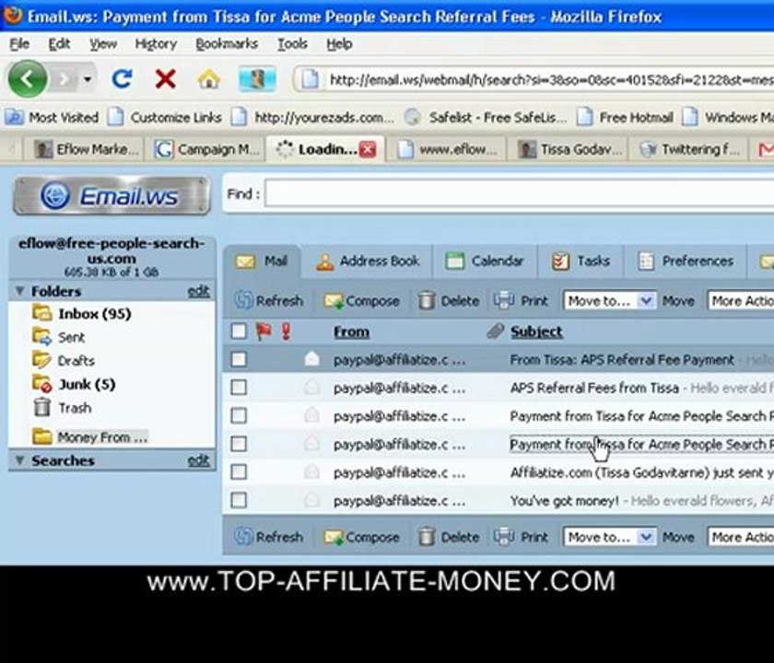Close the Loading tab with red X
Viewport: 774px width, 663px height.
point(368,149)
